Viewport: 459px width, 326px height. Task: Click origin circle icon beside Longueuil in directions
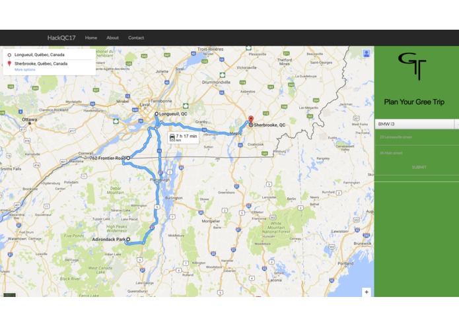pos(9,55)
